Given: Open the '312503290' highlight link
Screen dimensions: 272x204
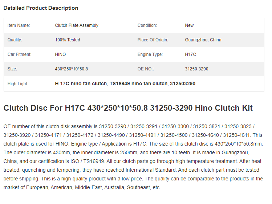Looking at the screenshot, I should coord(183,84).
